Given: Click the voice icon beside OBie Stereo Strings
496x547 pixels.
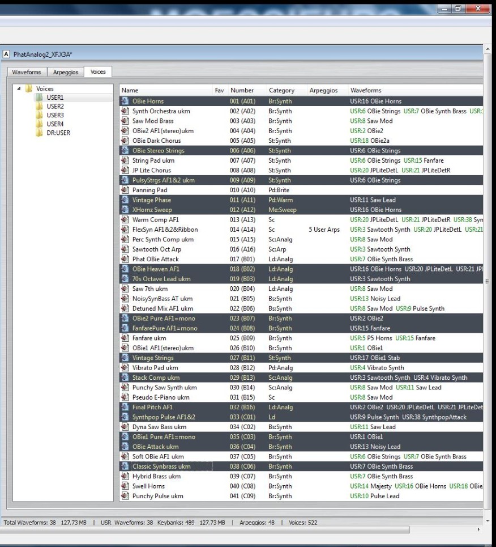Looking at the screenshot, I should [125, 151].
